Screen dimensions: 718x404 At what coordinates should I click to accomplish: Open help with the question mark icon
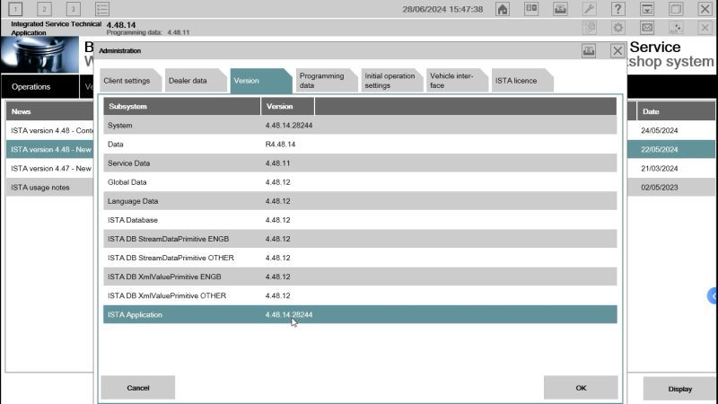617,9
